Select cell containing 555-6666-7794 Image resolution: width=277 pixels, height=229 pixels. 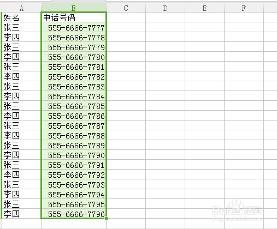click(74, 194)
